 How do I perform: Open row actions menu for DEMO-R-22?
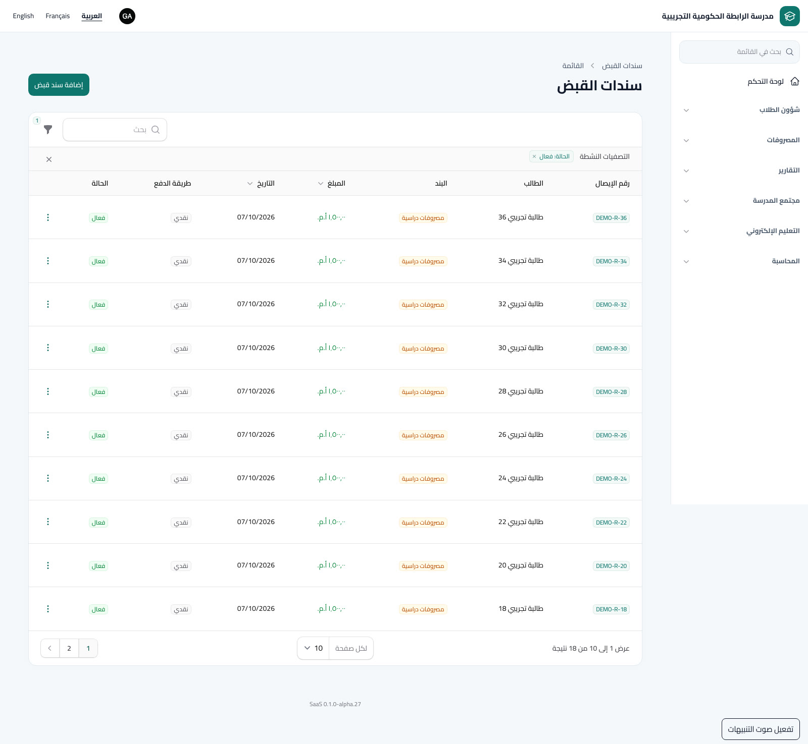48,522
